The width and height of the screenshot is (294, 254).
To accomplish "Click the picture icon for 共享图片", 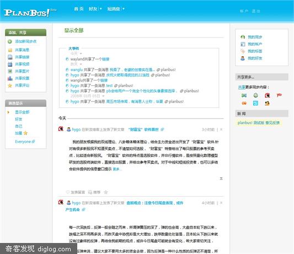I will pos(10,71).
